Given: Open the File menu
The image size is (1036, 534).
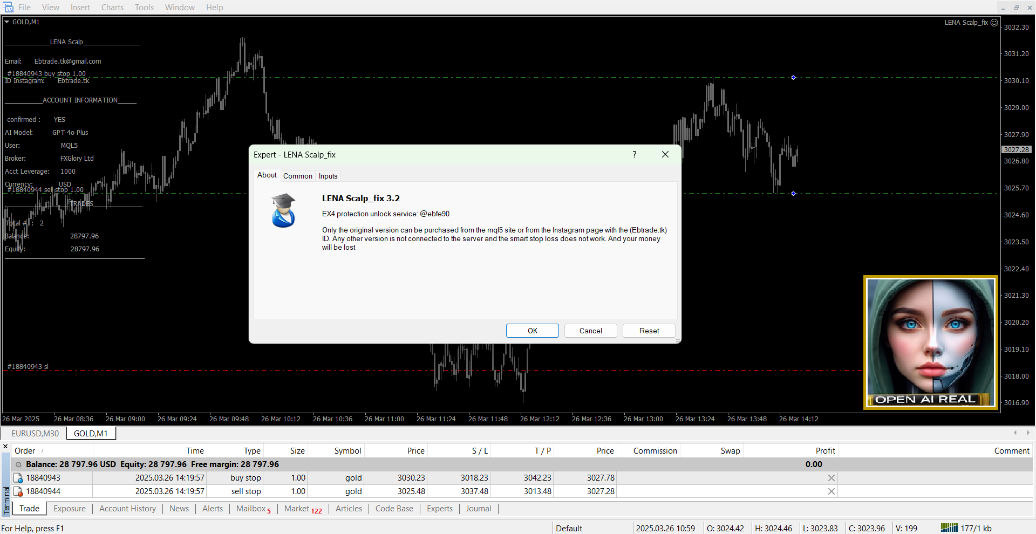Looking at the screenshot, I should pyautogui.click(x=24, y=8).
